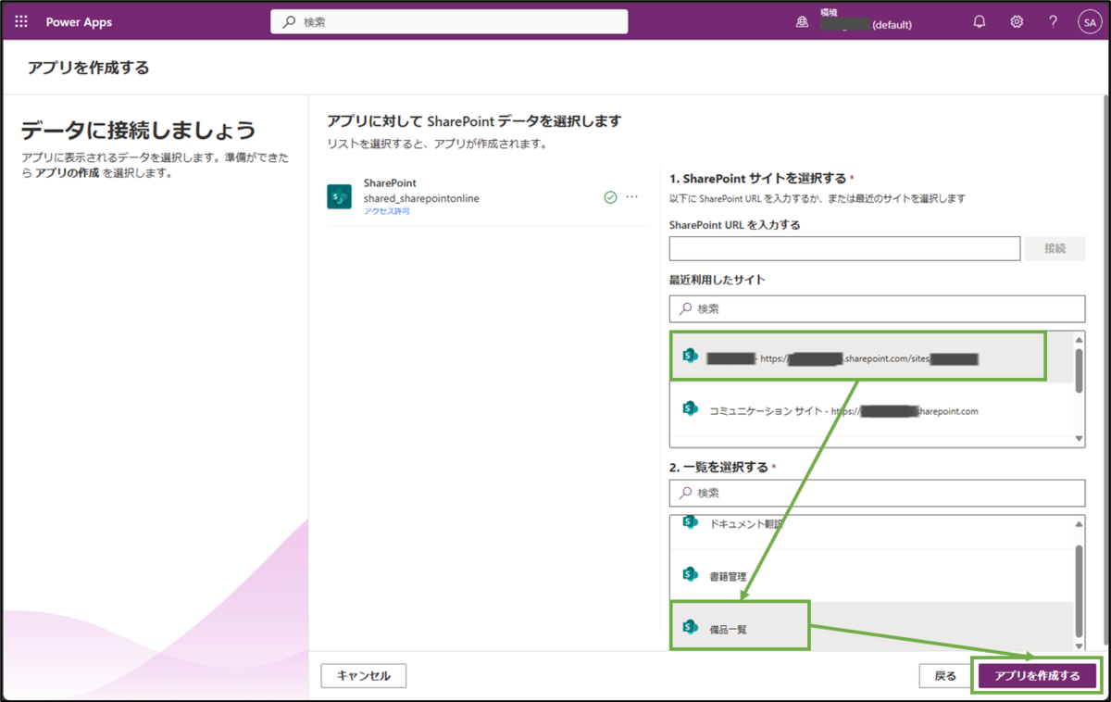Click the SharePoint icon beside 備品一覧
The width and height of the screenshot is (1111, 702).
click(690, 627)
